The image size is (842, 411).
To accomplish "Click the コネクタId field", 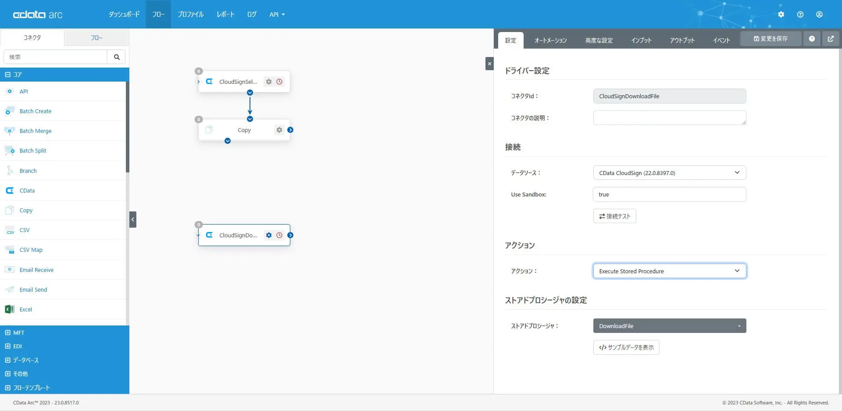I will [670, 96].
